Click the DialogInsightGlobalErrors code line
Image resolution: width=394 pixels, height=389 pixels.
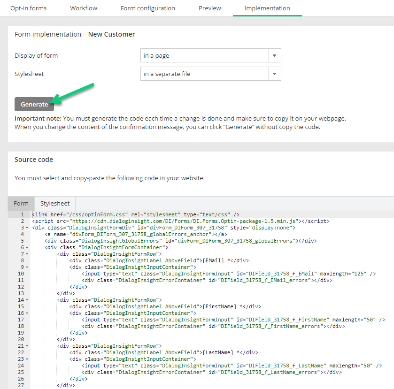point(181,241)
